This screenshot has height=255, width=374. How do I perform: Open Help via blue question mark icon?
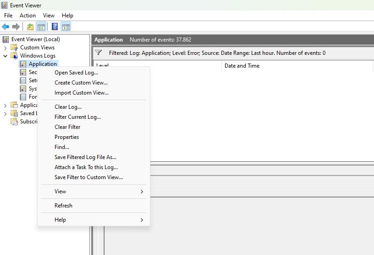pos(55,27)
